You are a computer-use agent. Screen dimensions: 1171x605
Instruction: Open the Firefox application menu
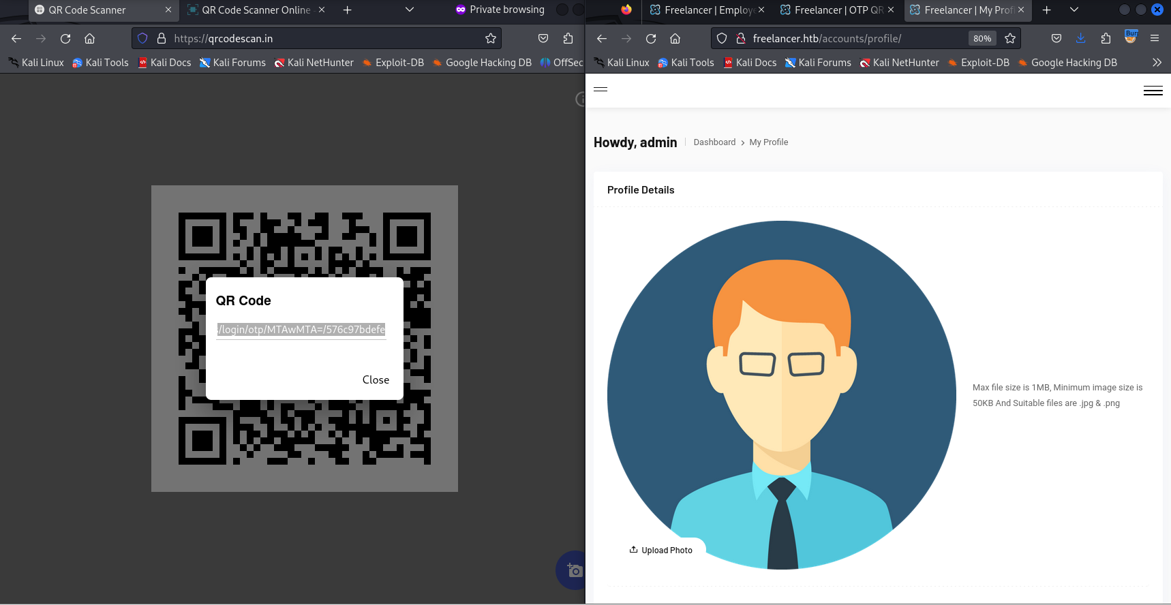1155,39
